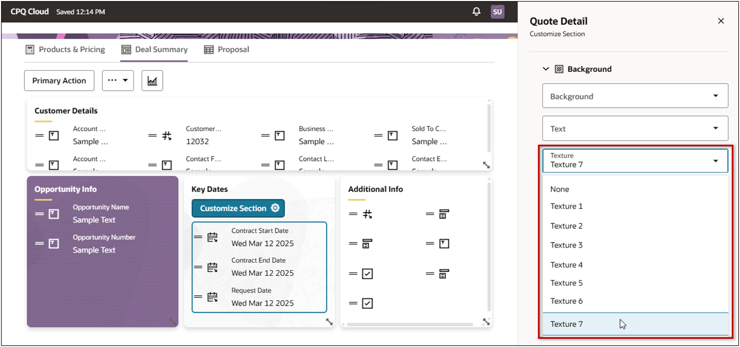The width and height of the screenshot is (740, 347).
Task: Open the Background color dropdown
Action: click(635, 96)
